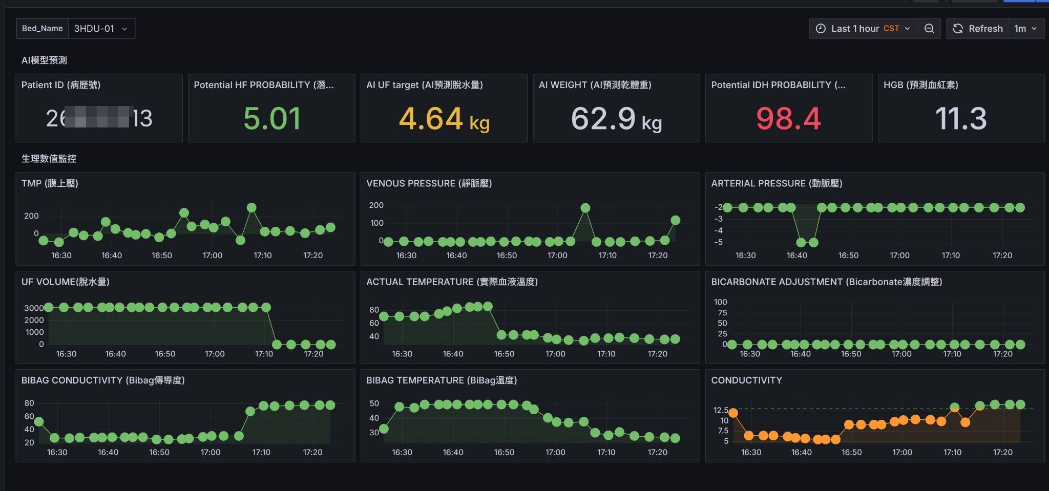
Task: Click the HGB (預測血紅素) value 11.3
Action: pos(961,118)
